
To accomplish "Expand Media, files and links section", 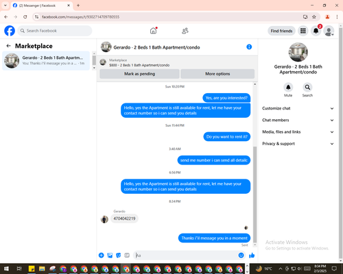I will pos(298,132).
